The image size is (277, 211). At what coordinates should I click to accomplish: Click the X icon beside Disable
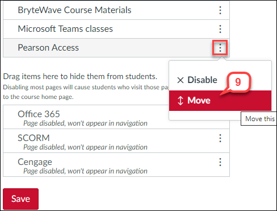[181, 80]
